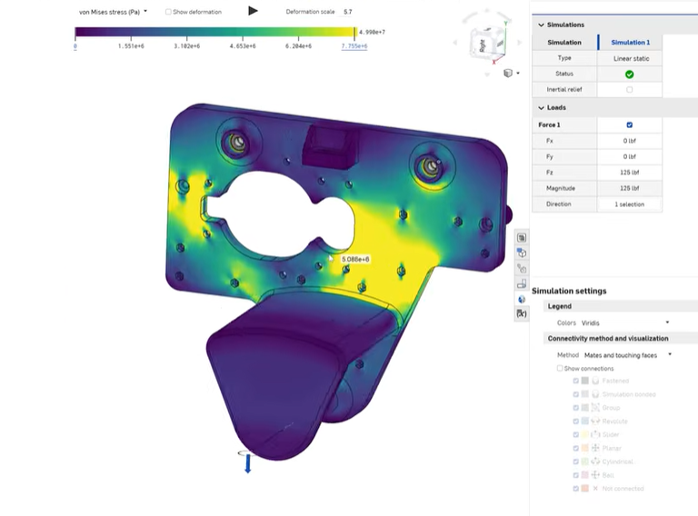Click the fourth icon in the right side strip
This screenshot has height=516, width=698.
pyautogui.click(x=521, y=283)
